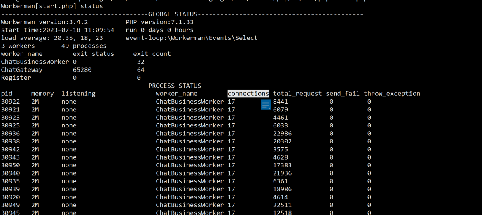Click total_request value 4628
The image size is (482, 215).
[281, 157]
